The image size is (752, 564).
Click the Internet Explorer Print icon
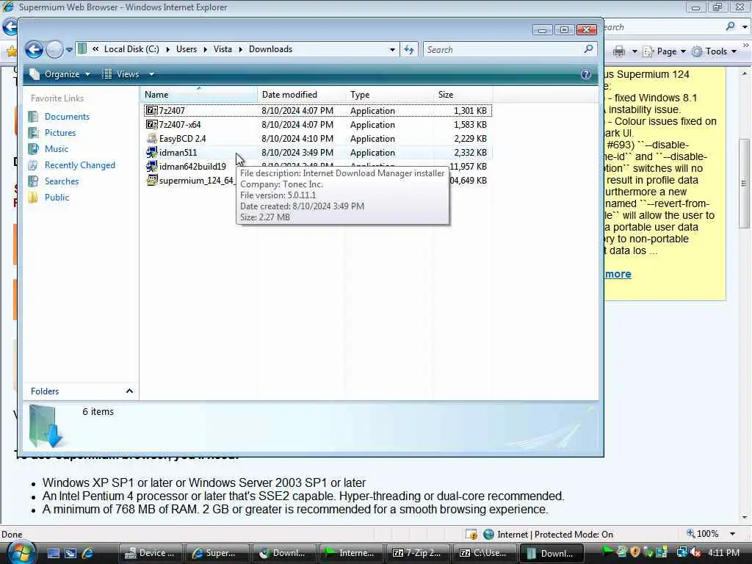point(619,51)
